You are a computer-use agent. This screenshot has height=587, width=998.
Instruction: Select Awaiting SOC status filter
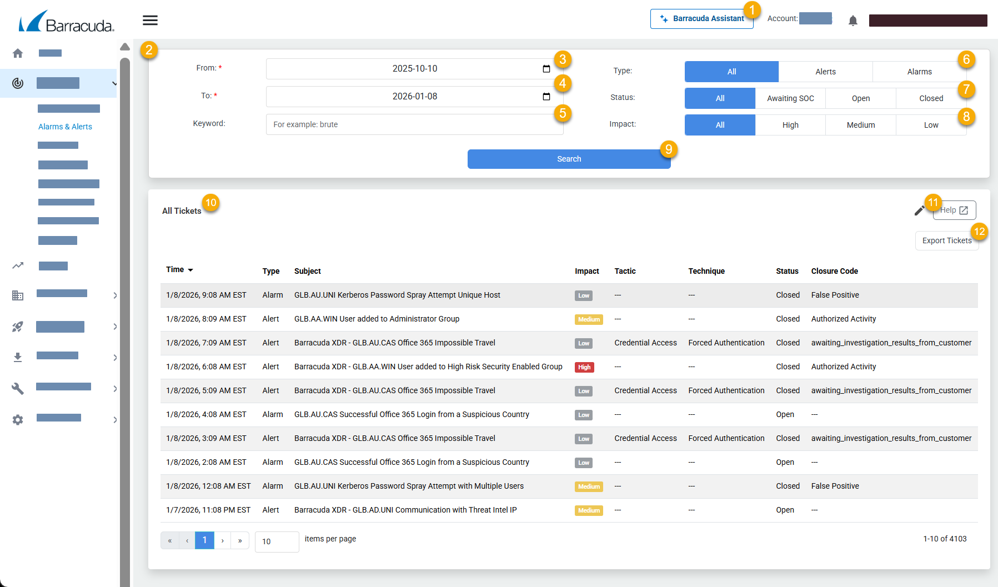click(x=790, y=98)
